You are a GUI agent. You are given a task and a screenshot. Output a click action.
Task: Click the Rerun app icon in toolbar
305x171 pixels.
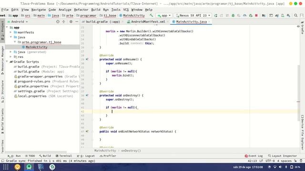[x=216, y=16]
